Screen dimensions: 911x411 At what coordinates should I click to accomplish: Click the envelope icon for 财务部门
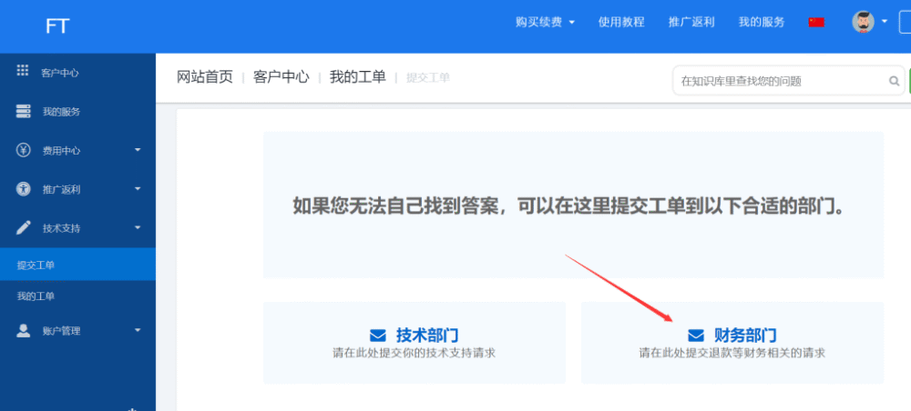[695, 335]
